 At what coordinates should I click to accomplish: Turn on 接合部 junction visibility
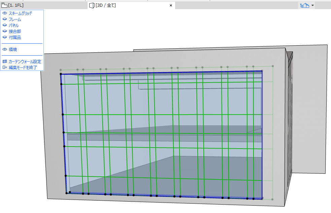[5, 31]
